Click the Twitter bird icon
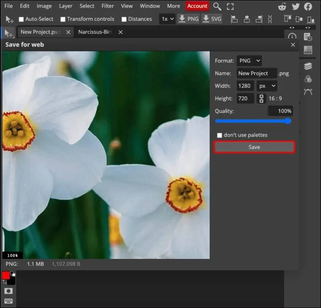The image size is (321, 308). coord(295,7)
